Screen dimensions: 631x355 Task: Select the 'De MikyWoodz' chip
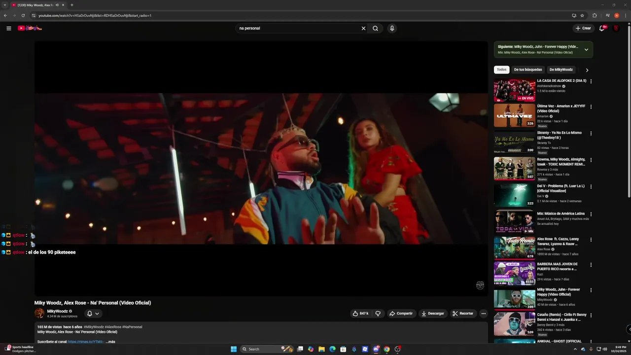pos(561,70)
